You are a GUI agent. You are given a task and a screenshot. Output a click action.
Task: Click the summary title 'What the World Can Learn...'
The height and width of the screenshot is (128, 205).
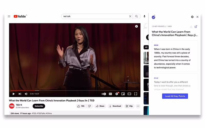[175, 34]
